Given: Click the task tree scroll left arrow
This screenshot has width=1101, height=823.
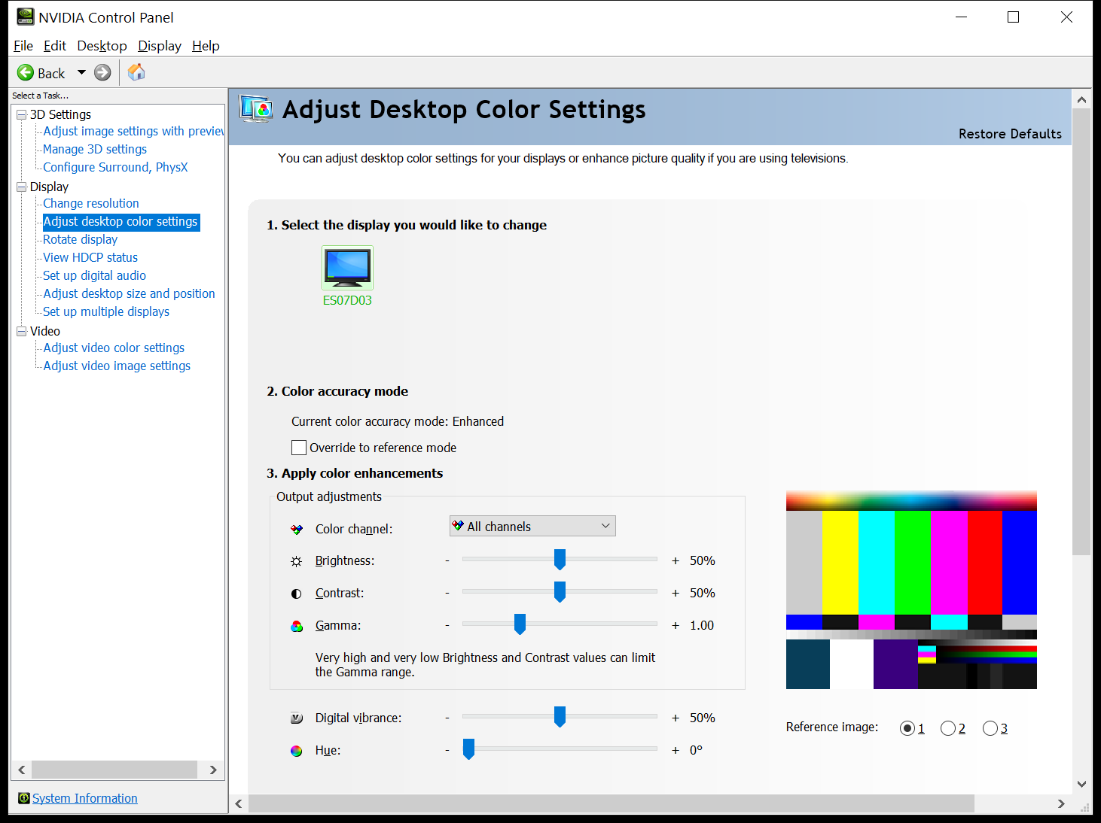Looking at the screenshot, I should 22,770.
